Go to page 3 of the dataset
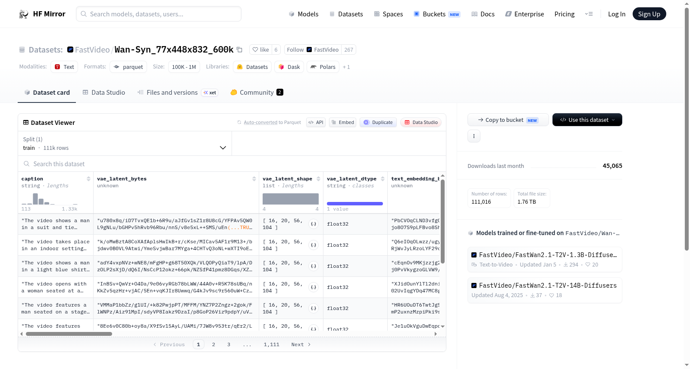Image resolution: width=690 pixels, height=369 pixels. 229,344
